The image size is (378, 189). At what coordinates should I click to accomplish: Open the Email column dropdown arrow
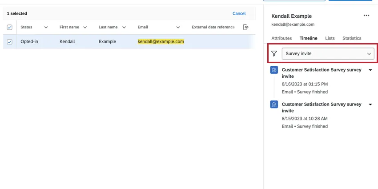178,27
